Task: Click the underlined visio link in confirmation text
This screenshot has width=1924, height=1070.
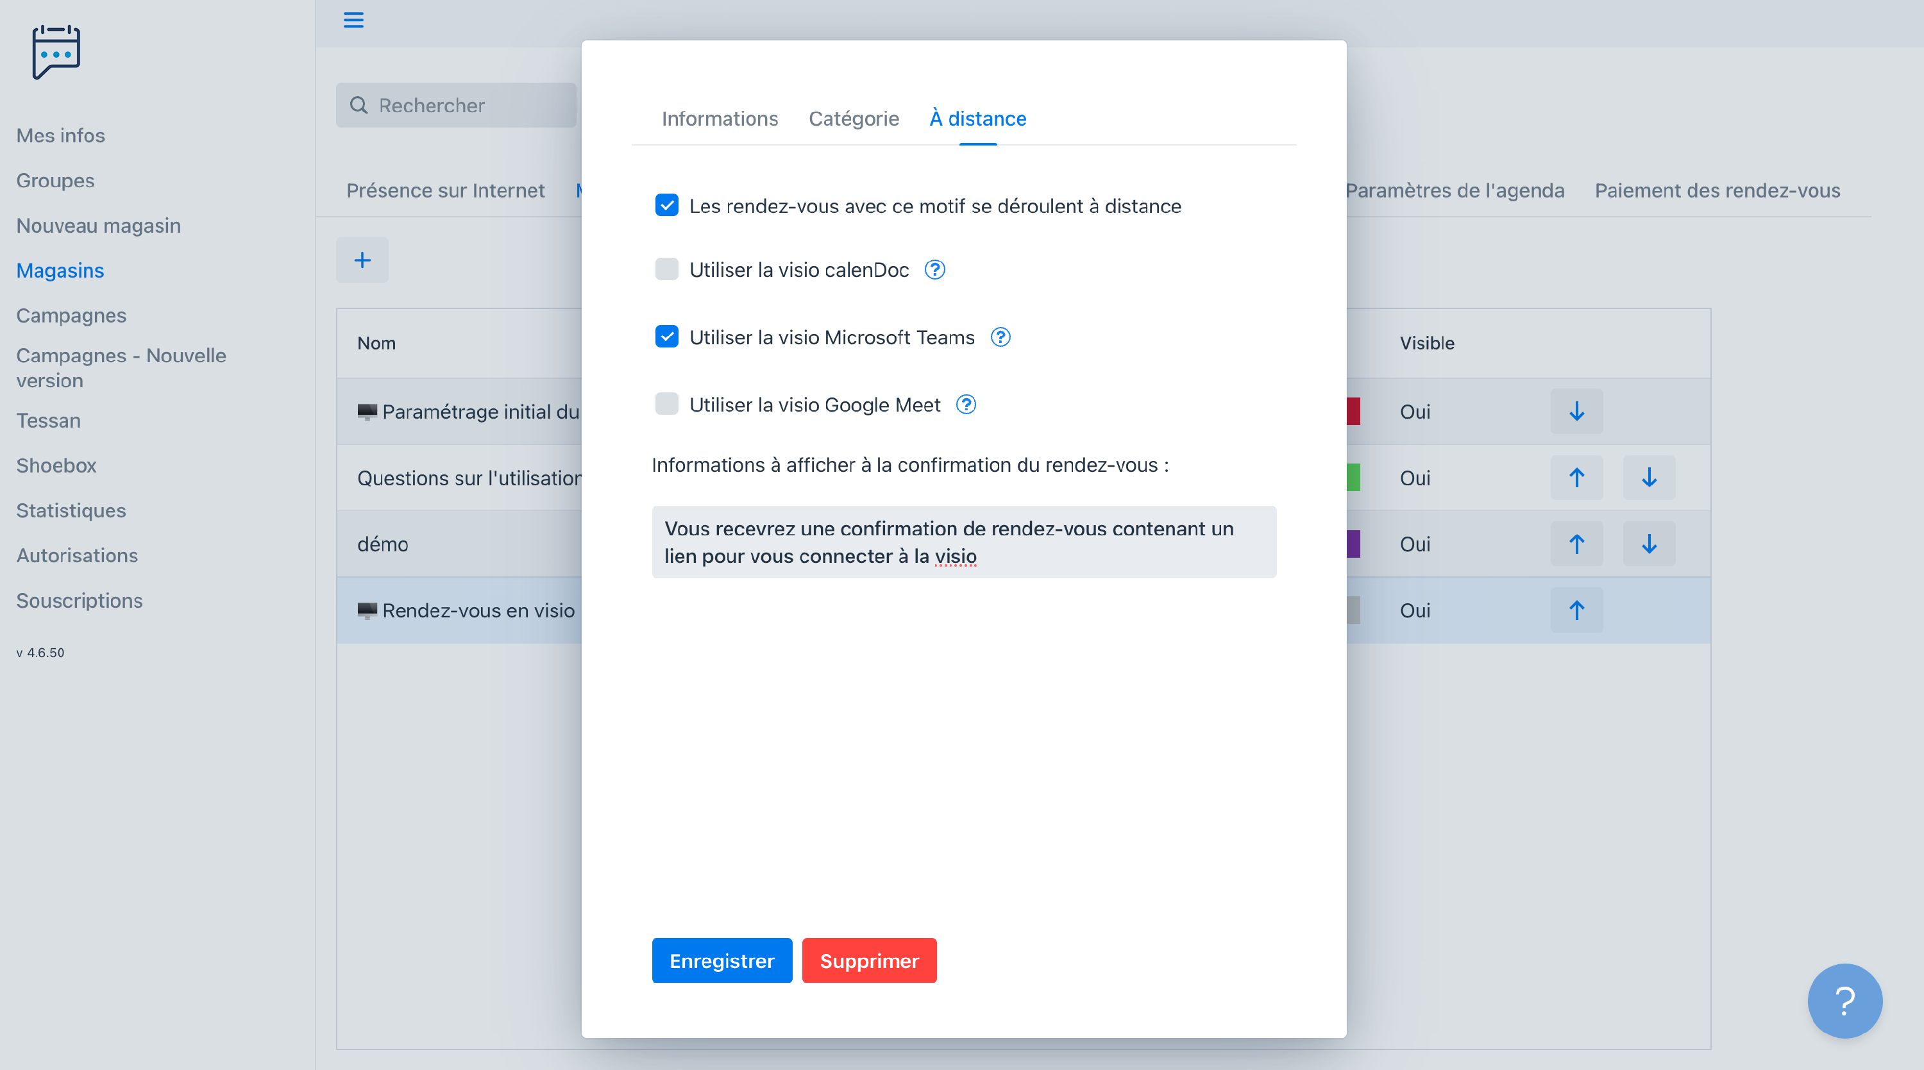Action: (957, 556)
